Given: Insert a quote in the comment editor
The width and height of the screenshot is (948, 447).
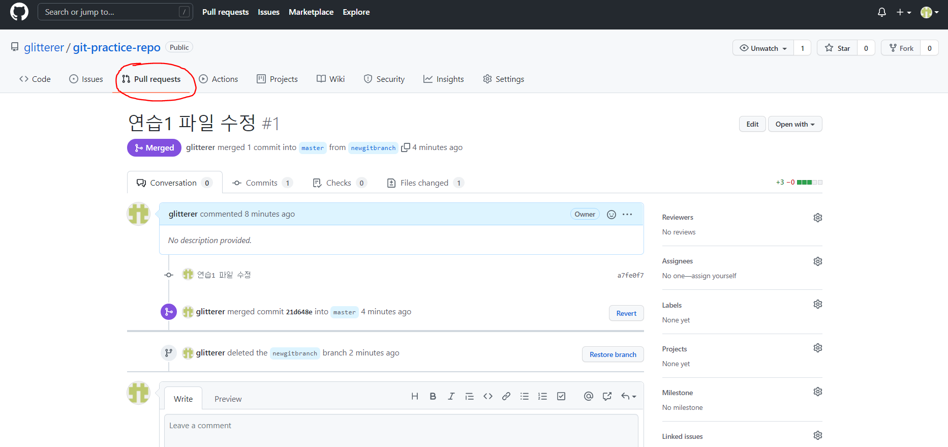Looking at the screenshot, I should [469, 396].
